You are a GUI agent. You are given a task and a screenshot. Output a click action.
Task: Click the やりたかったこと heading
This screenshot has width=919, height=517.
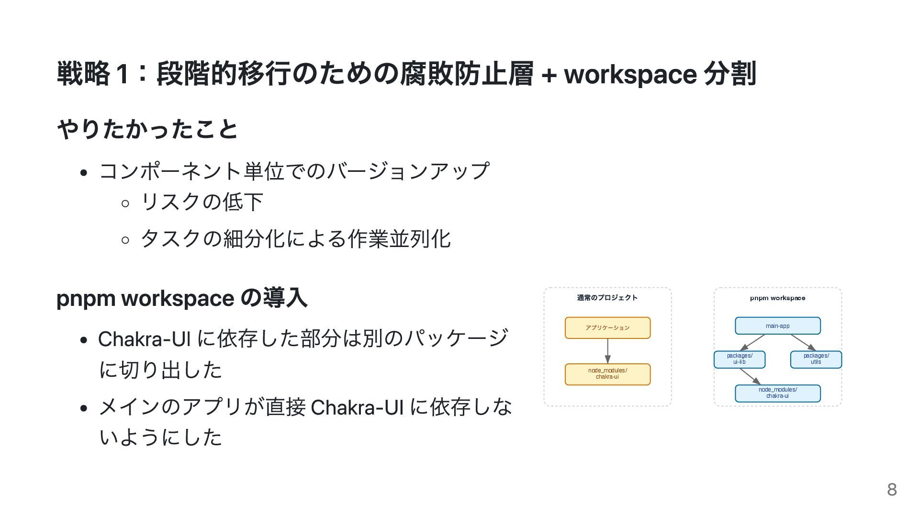[x=147, y=129]
